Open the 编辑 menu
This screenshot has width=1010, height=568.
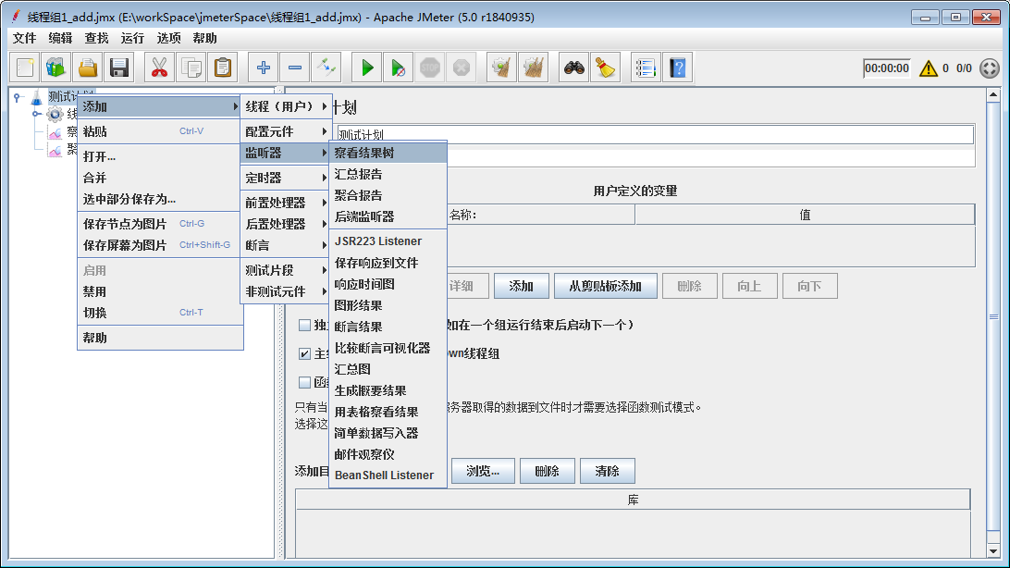(60, 38)
